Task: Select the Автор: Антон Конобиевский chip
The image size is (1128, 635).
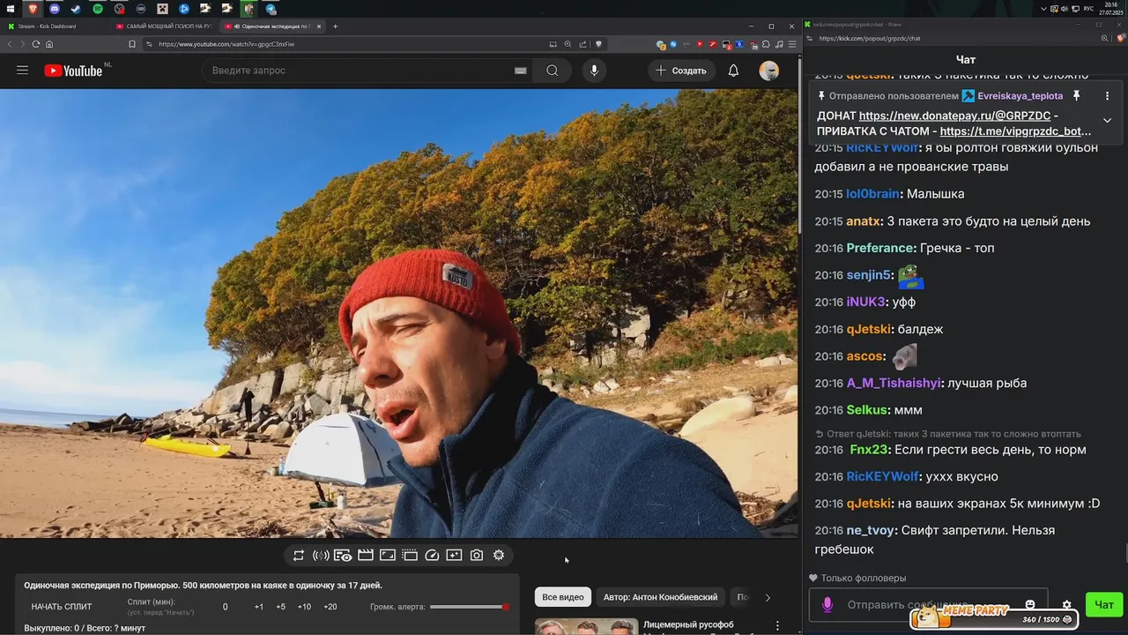Action: pos(661,597)
